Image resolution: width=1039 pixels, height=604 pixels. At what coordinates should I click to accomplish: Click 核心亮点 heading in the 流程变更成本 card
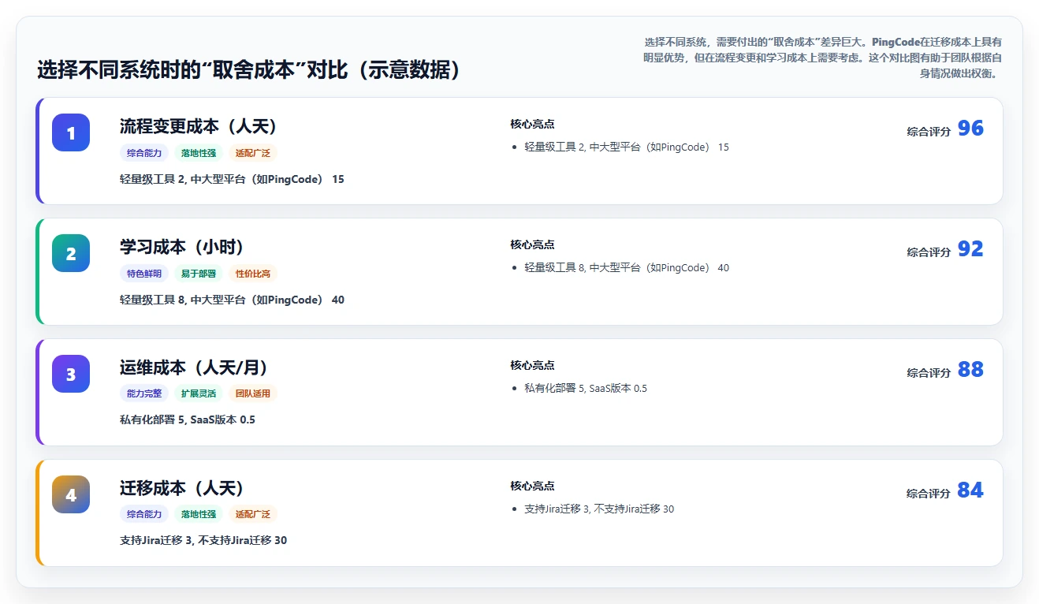pyautogui.click(x=532, y=124)
